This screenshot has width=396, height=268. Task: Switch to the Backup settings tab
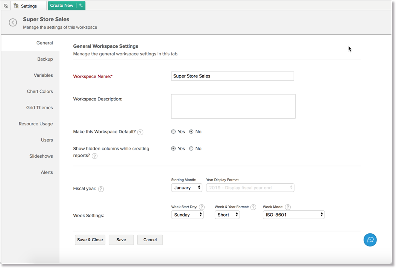[45, 59]
